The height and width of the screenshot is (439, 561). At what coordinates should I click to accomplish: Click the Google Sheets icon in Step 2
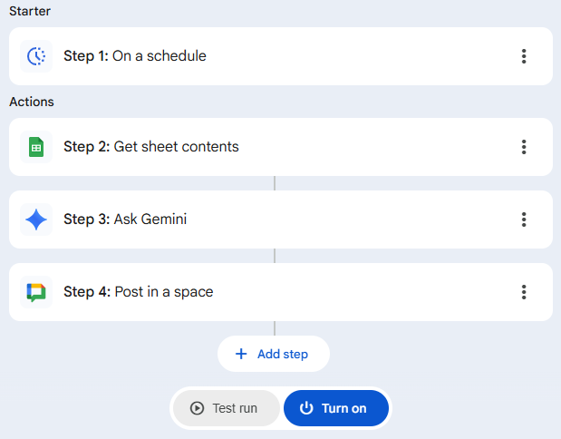tap(36, 147)
